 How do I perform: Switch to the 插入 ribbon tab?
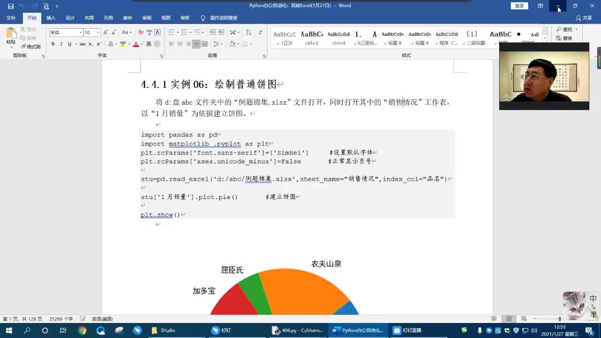pyautogui.click(x=51, y=18)
